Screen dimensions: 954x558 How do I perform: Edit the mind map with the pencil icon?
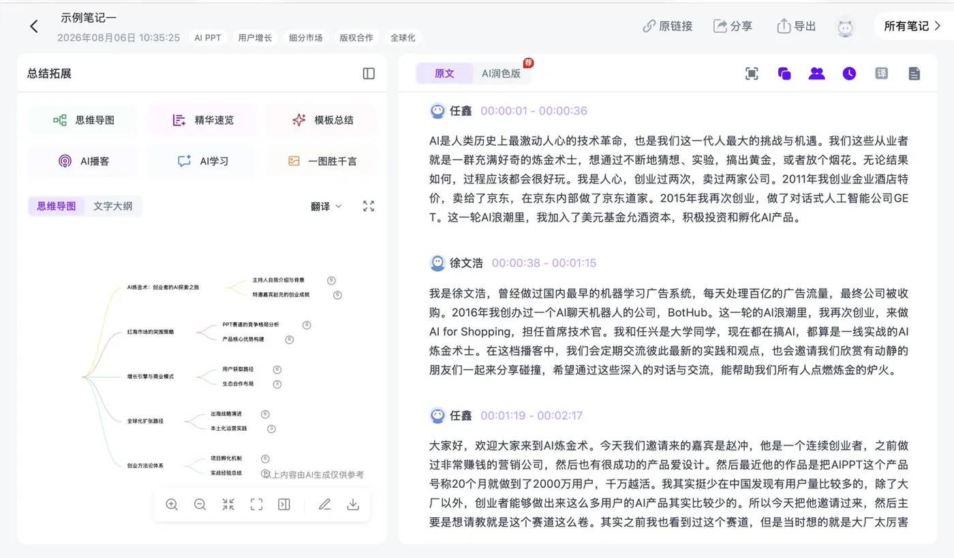coord(325,505)
